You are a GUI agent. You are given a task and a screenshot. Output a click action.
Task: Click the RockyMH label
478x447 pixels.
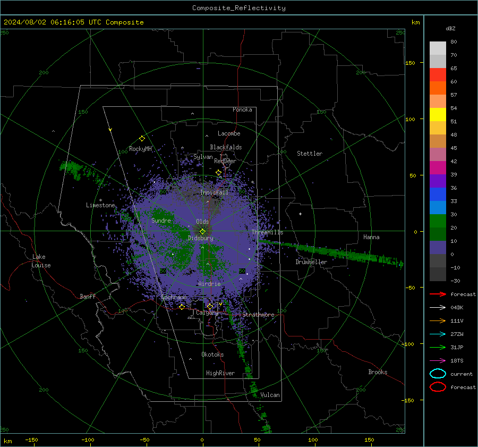tap(140, 149)
